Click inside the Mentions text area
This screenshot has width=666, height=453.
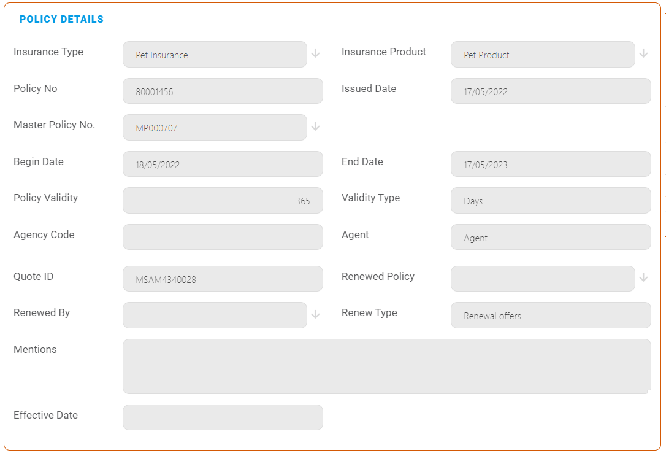[386, 366]
